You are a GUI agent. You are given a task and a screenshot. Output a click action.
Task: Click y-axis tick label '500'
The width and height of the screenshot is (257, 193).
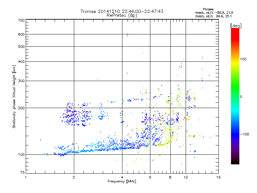(x=21, y=47)
